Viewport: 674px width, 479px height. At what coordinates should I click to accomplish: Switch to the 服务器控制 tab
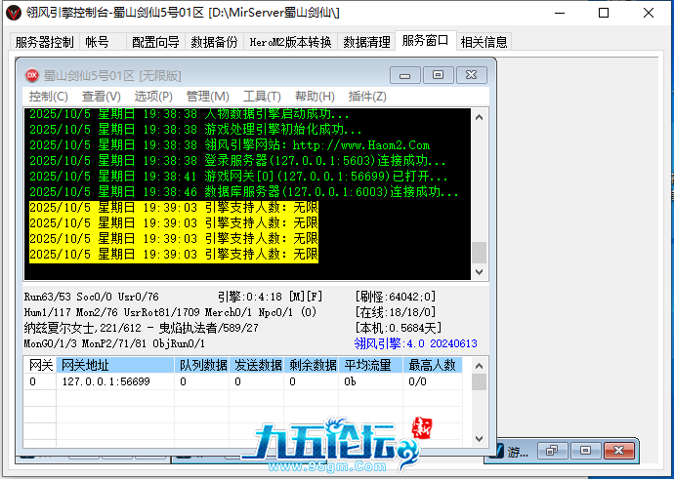coord(44,42)
